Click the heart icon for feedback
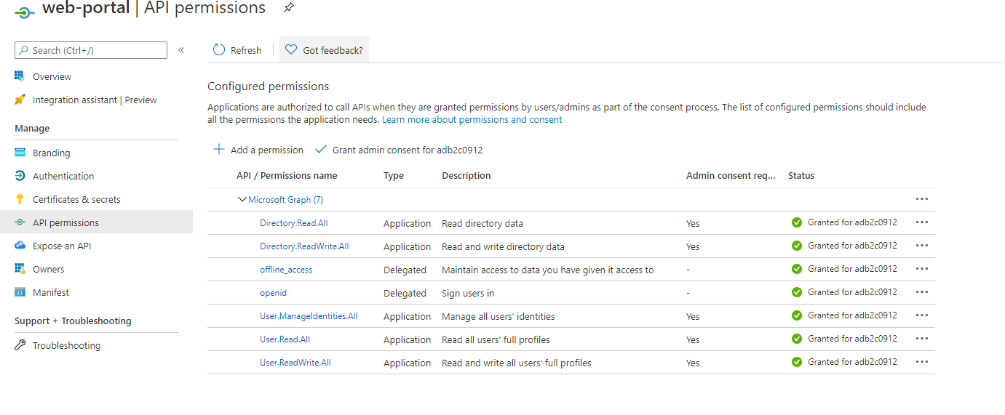The width and height of the screenshot is (1005, 415). pos(291,50)
